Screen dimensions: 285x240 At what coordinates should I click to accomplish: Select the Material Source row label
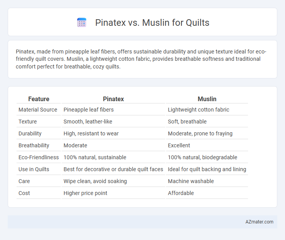[x=38, y=110]
